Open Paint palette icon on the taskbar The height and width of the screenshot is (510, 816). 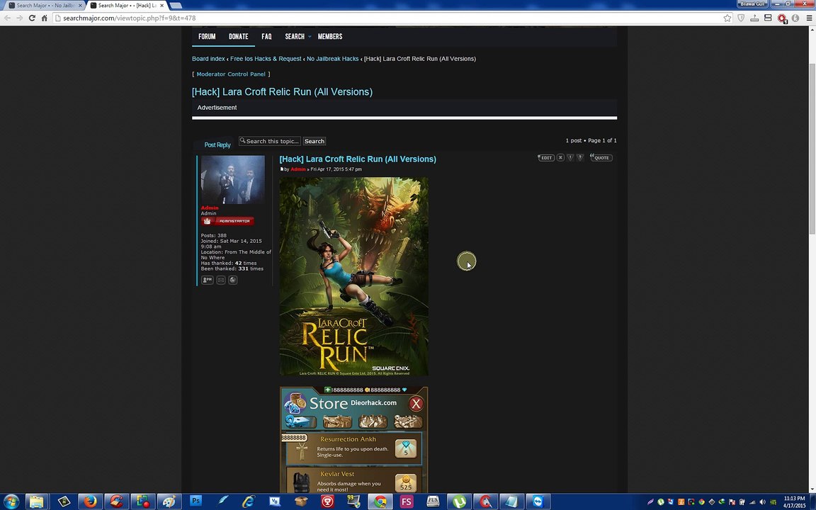pyautogui.click(x=169, y=501)
